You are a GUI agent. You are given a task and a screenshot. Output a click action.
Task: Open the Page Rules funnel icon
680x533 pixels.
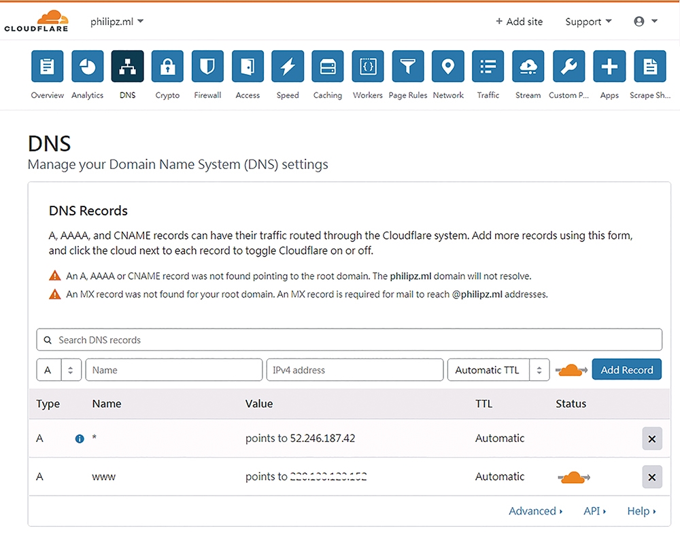pos(407,67)
